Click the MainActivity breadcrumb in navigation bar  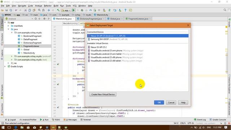(x=101, y=15)
